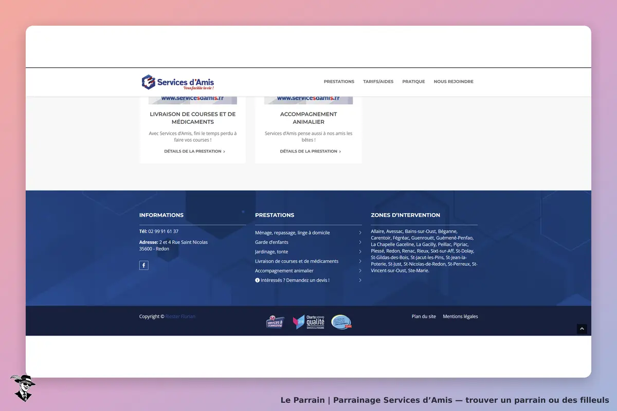Click the chevron beside Garde d'enfants
617x411 pixels.
pos(360,242)
